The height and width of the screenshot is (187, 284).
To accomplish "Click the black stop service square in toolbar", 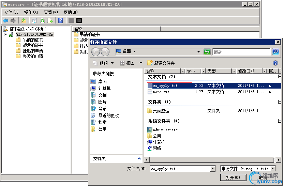I will (79, 20).
